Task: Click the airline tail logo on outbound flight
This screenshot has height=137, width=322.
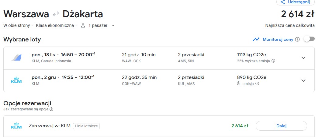Action: [16, 57]
